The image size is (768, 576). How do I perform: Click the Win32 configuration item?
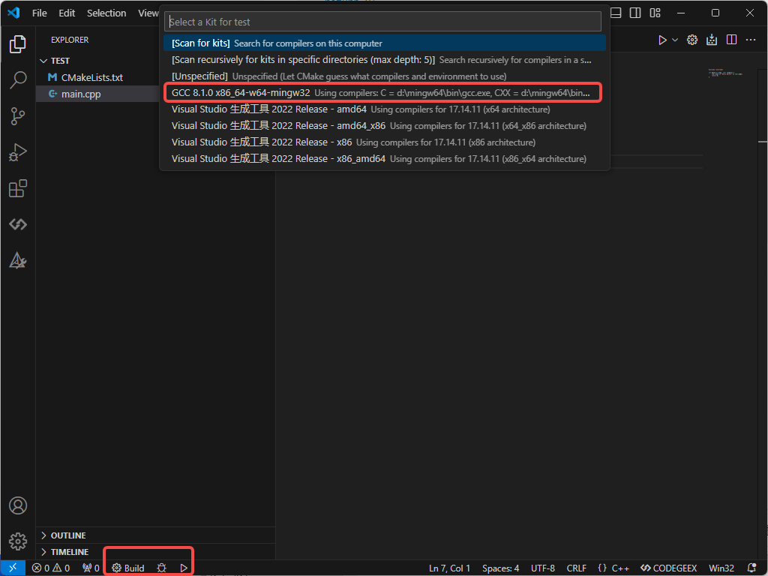pos(721,568)
